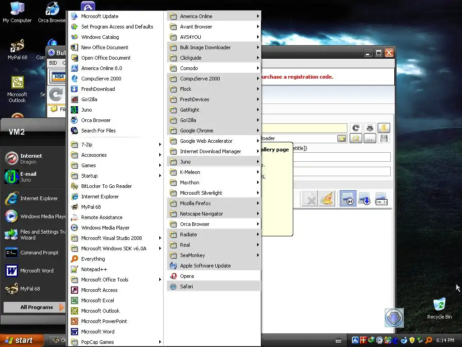462x347 pixels.
Task: Launch Microsoft Excel
Action: pos(115,300)
